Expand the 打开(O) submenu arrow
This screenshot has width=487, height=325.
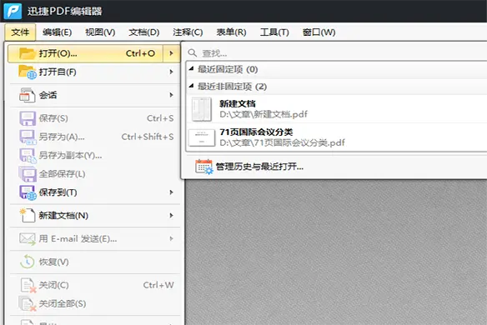[171, 53]
